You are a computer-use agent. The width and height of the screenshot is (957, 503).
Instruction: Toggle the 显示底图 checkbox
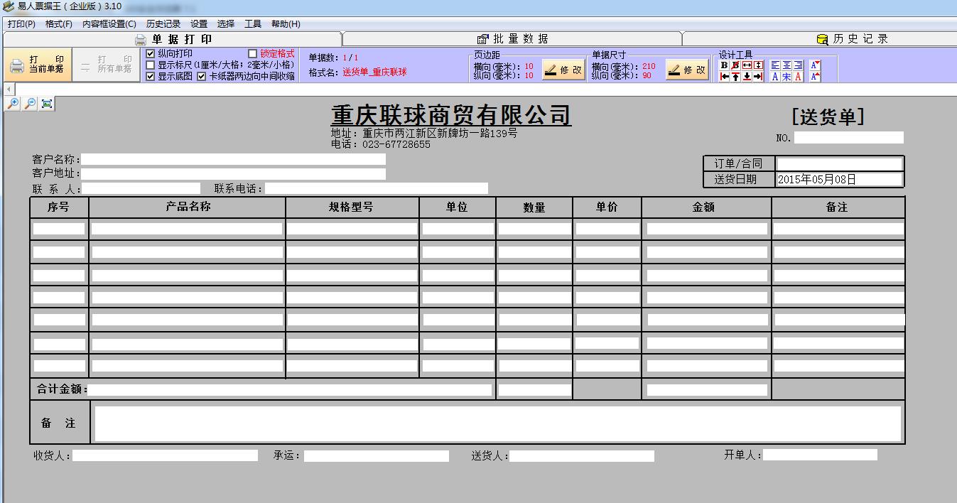pyautogui.click(x=150, y=76)
